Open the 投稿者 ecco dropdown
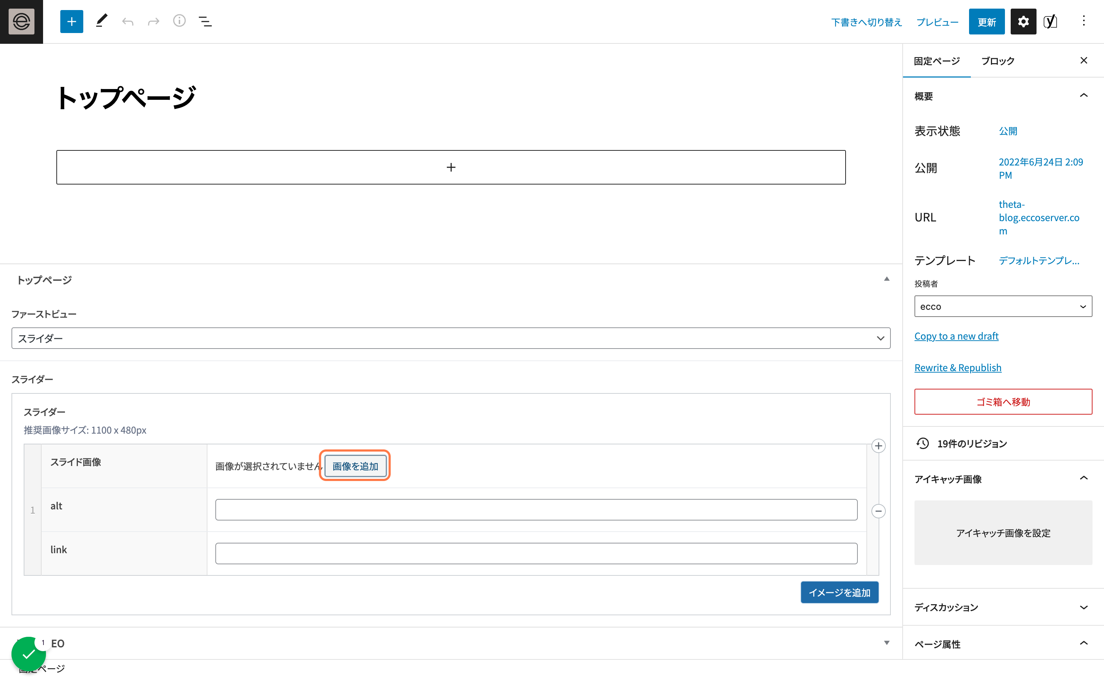The height and width of the screenshot is (677, 1104). (1003, 307)
